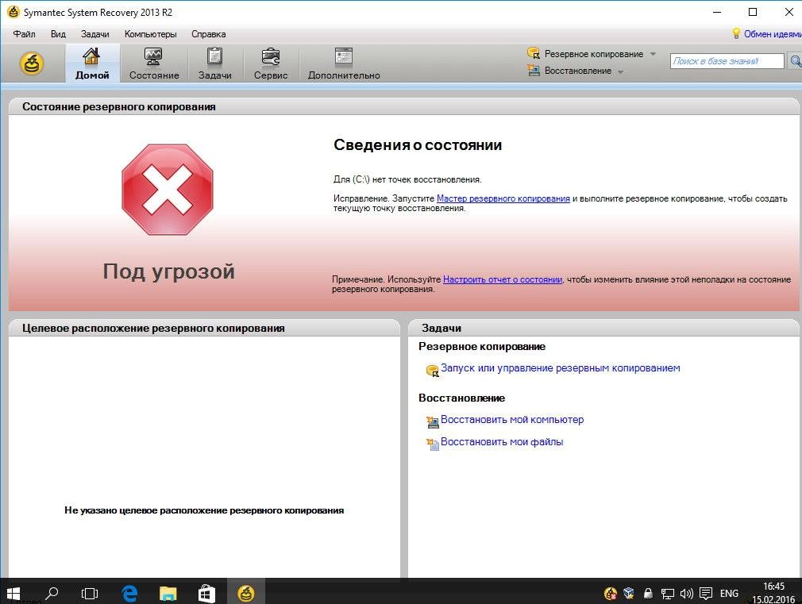
Task: Open Task View on the taskbar
Action: pos(90,593)
